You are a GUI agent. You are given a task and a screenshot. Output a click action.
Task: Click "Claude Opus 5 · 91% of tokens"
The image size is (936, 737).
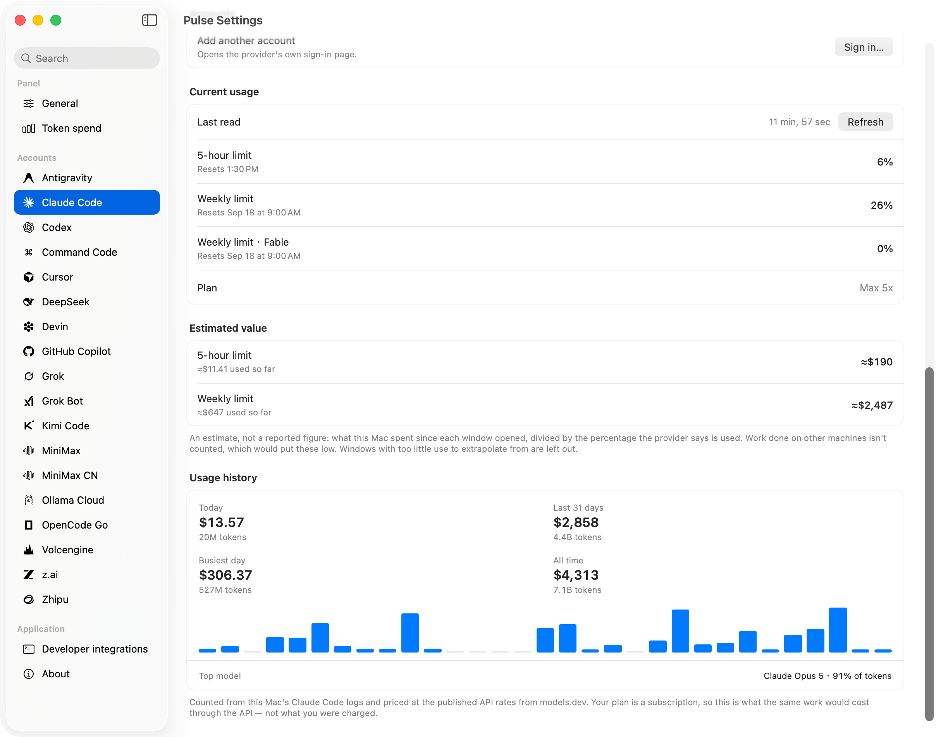[x=827, y=676]
